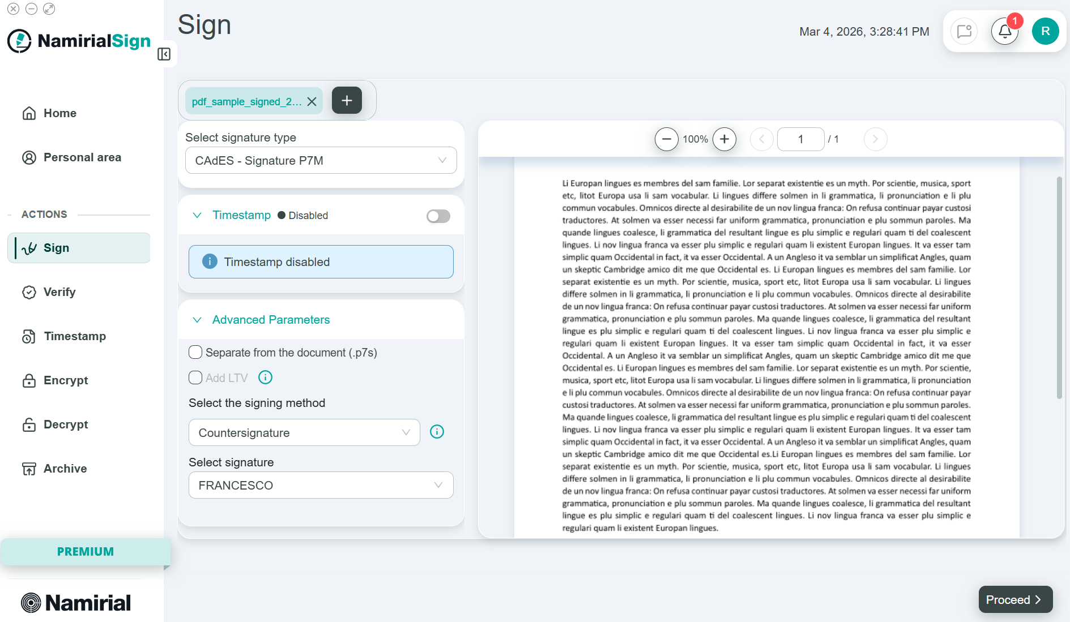Enable the Timestamp toggle switch
1070x622 pixels.
(438, 216)
